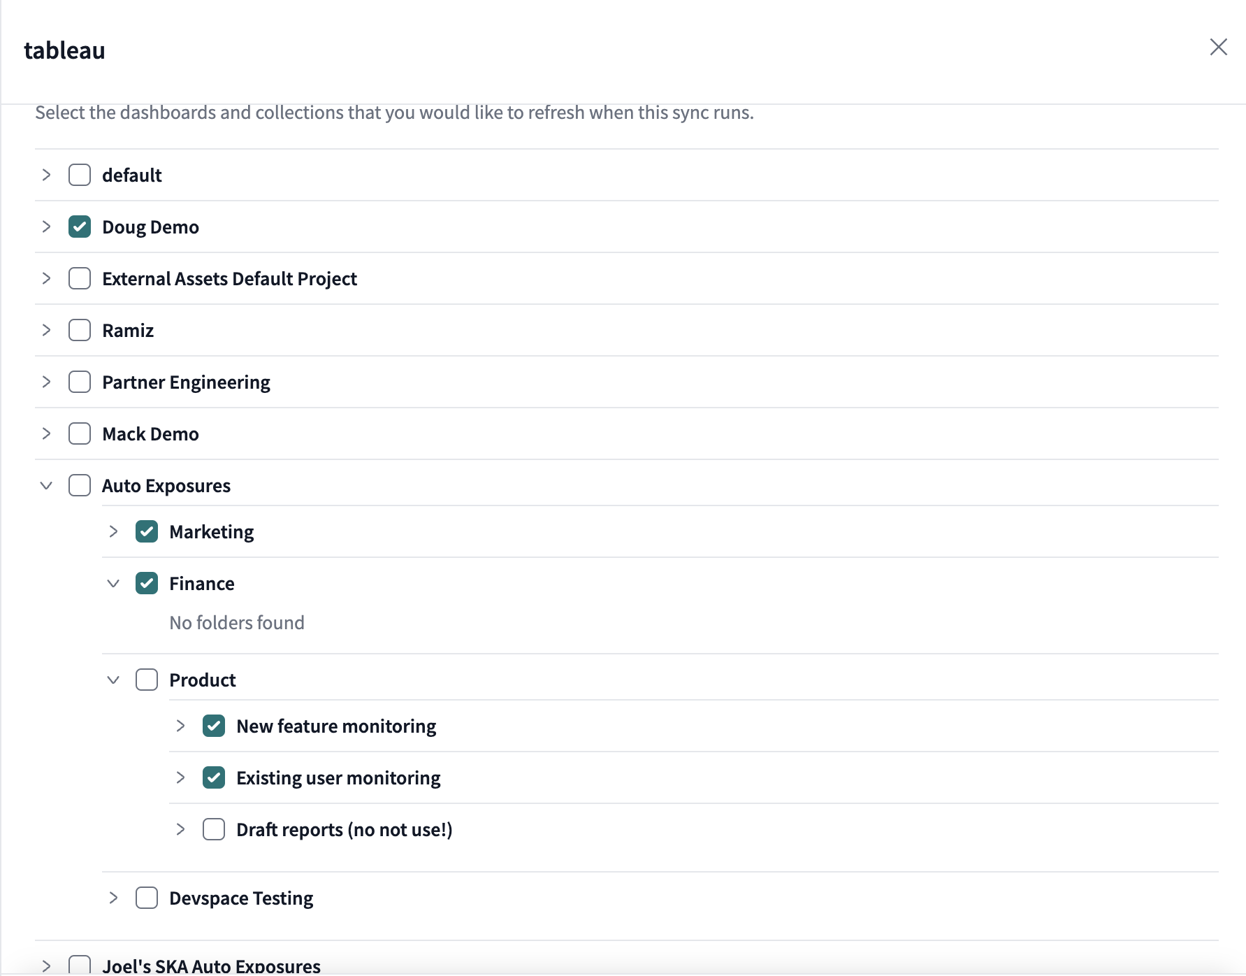Enable the default project checkbox
This screenshot has height=976, width=1246.
coord(79,175)
